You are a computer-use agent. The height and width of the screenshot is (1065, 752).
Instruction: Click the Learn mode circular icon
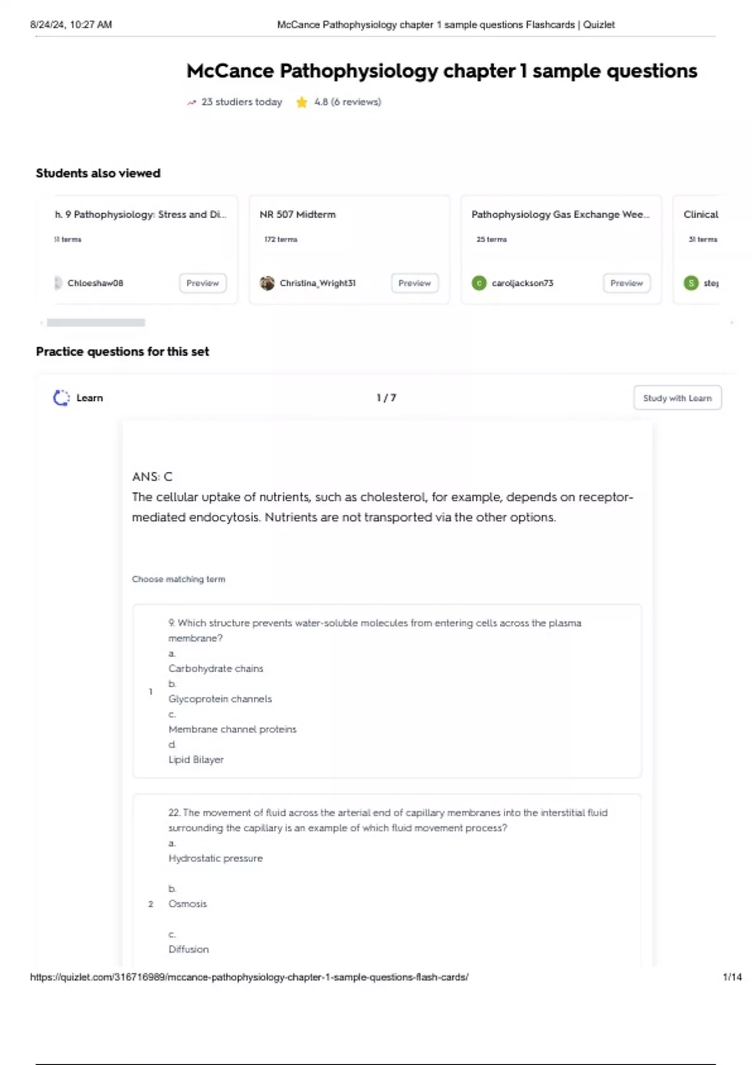61,398
